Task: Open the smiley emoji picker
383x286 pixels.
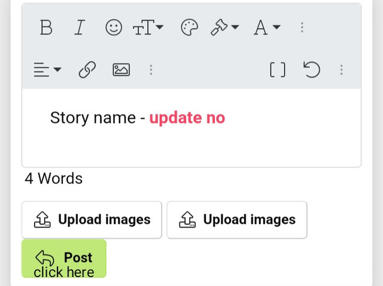Action: point(114,27)
